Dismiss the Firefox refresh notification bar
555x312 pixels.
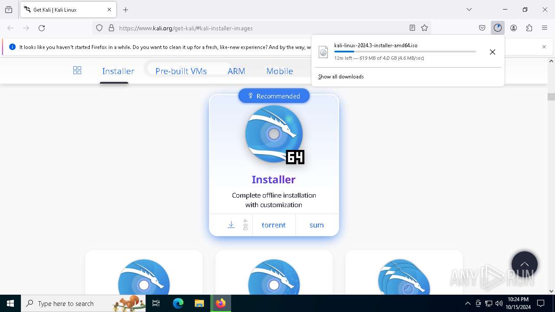coord(544,47)
